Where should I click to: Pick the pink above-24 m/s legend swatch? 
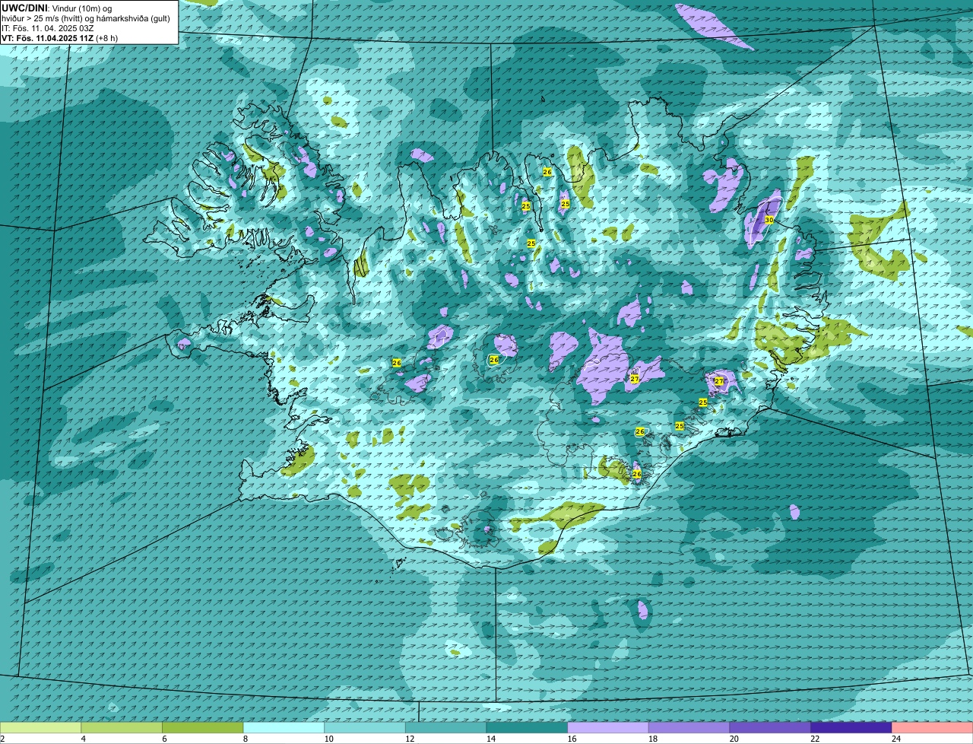tap(932, 728)
